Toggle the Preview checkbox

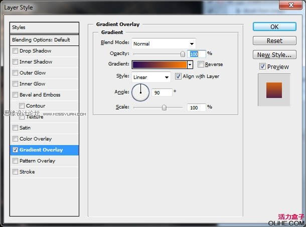click(262, 66)
